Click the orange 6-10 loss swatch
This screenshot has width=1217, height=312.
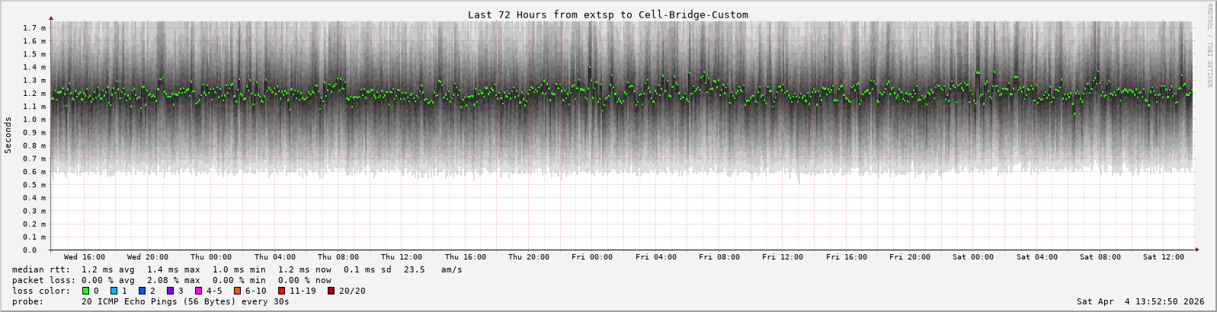coord(238,291)
